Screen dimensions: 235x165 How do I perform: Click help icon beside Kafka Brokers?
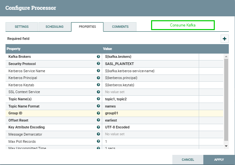98,57
